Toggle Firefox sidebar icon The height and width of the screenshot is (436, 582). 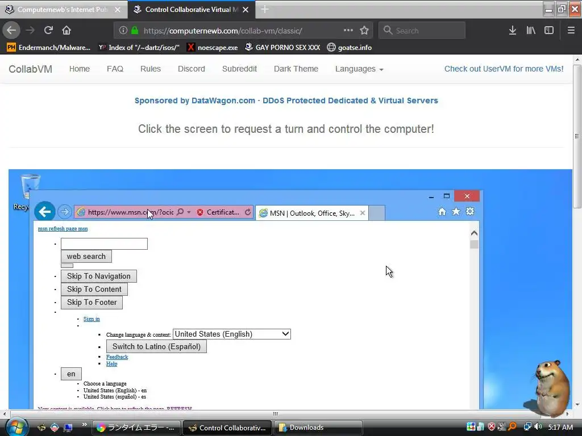coord(549,31)
